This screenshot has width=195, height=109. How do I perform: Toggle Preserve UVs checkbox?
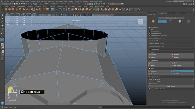tap(149, 84)
